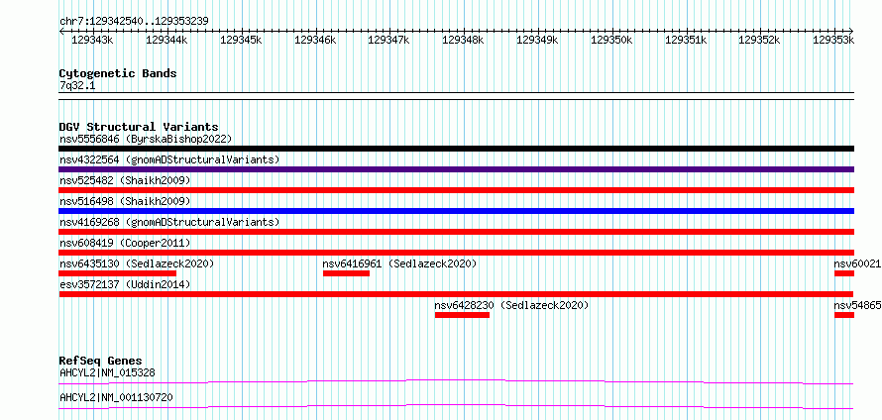Click the 129348k ruler tick label
Image resolution: width=882 pixels, height=420 pixels.
pos(464,40)
